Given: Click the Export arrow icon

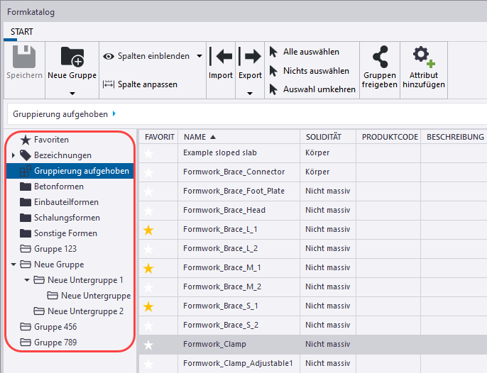Looking at the screenshot, I should (250, 56).
